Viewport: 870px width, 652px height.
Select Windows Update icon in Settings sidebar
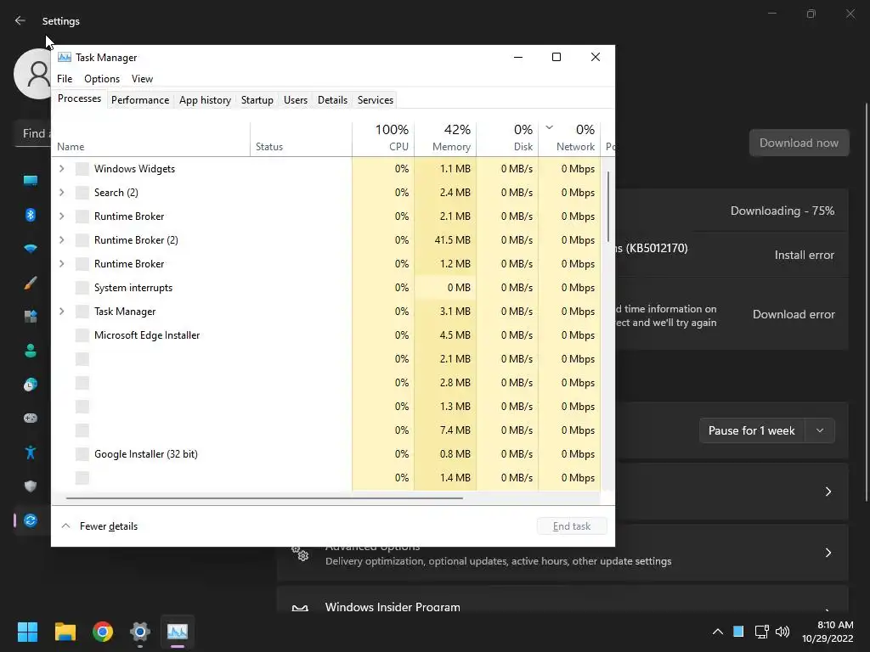(x=31, y=520)
